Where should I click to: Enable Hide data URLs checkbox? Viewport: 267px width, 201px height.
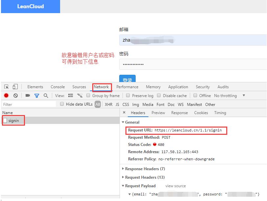62,104
